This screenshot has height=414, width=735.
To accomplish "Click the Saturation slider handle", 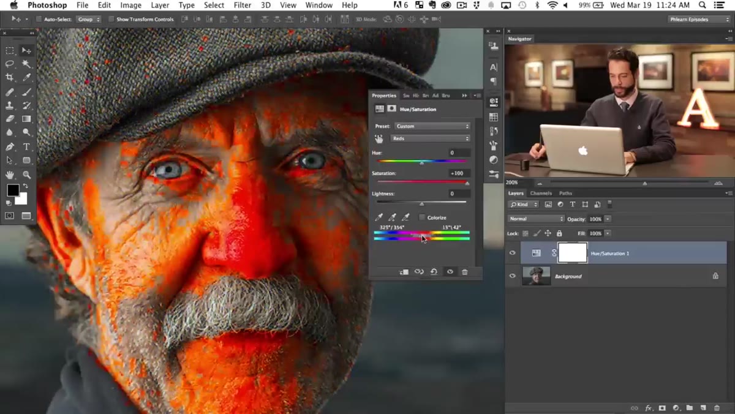I will (x=467, y=183).
